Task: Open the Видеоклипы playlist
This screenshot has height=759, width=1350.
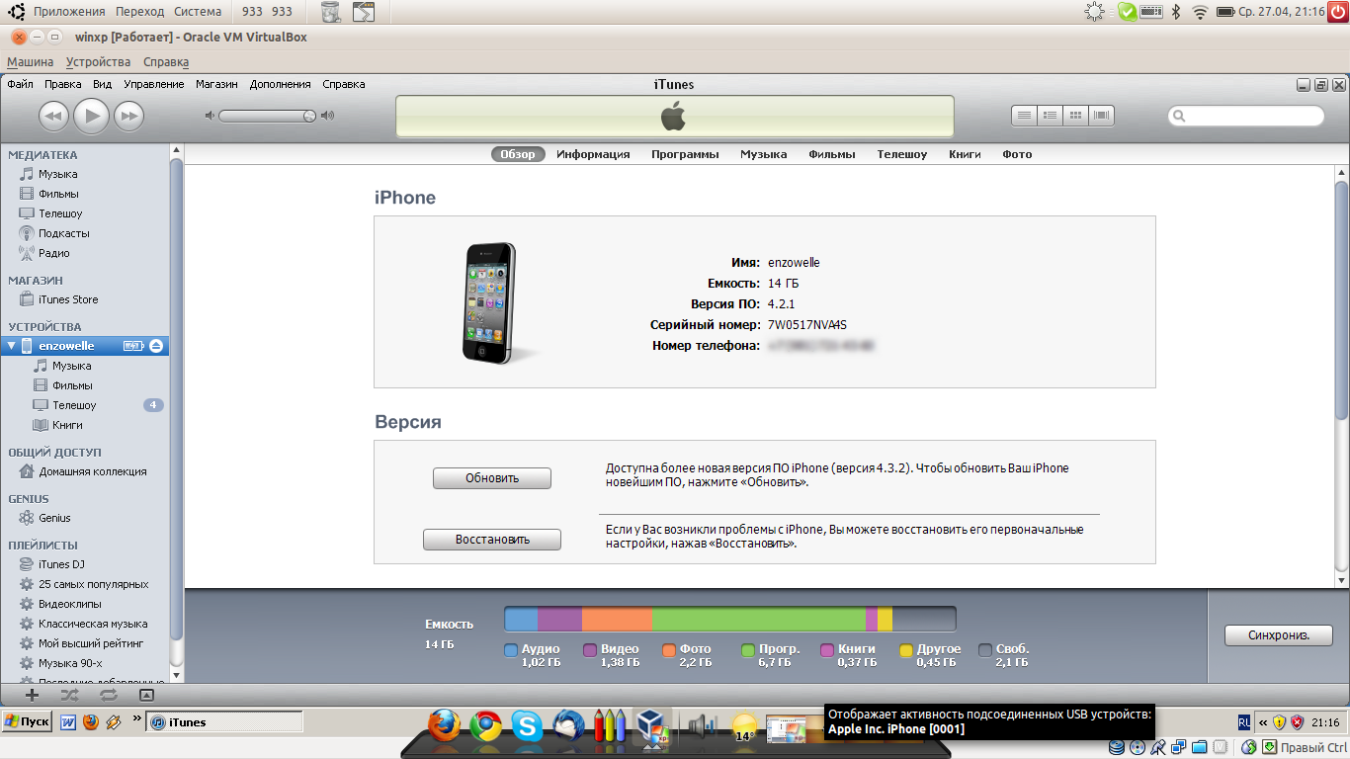Action: [69, 604]
